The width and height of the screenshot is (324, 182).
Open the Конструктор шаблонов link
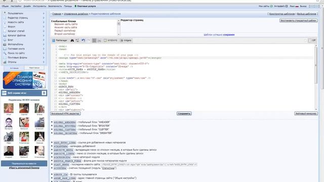point(282,14)
